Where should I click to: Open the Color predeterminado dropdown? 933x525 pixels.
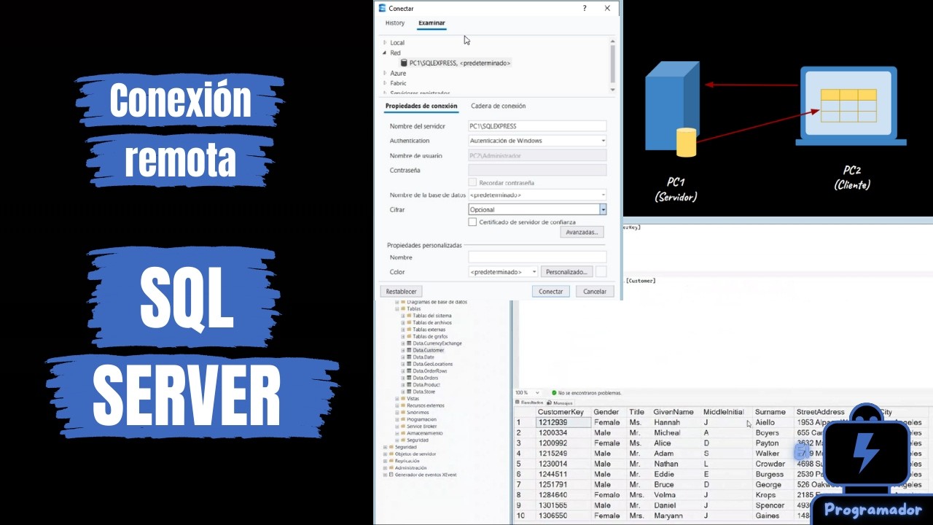(x=503, y=272)
